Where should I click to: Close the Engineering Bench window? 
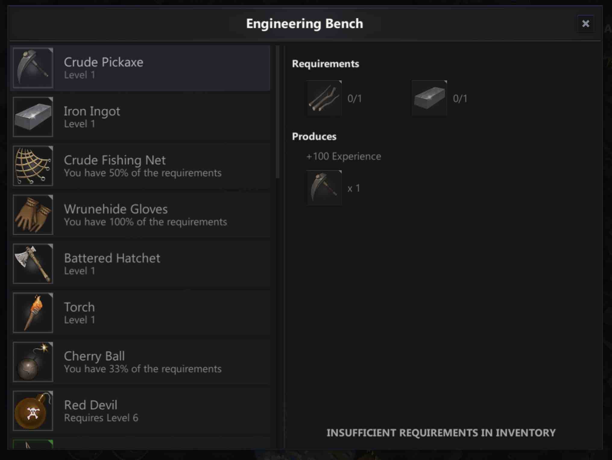(585, 23)
